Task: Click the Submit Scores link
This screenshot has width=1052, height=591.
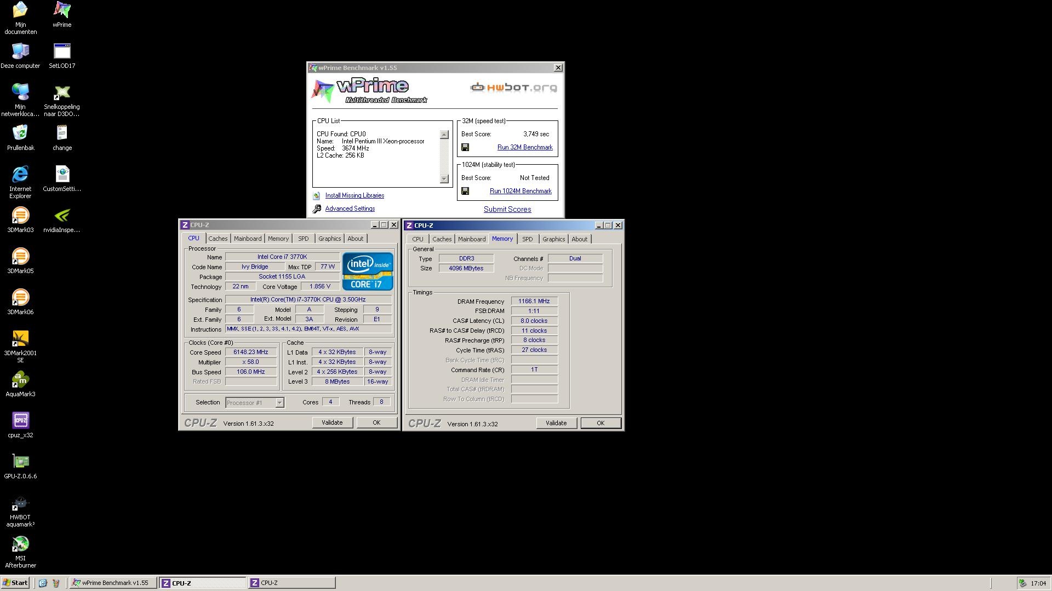Action: point(507,209)
